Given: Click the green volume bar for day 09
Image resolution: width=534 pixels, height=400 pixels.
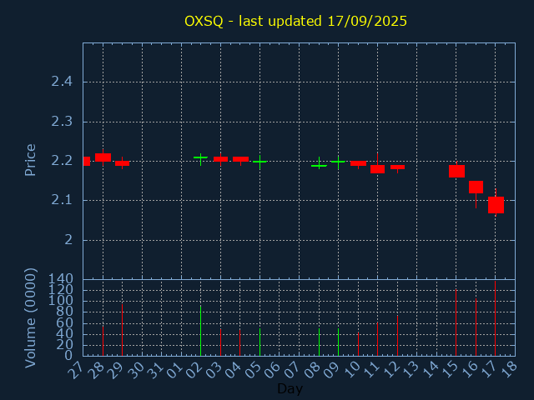Looking at the screenshot, I should coord(338,342).
